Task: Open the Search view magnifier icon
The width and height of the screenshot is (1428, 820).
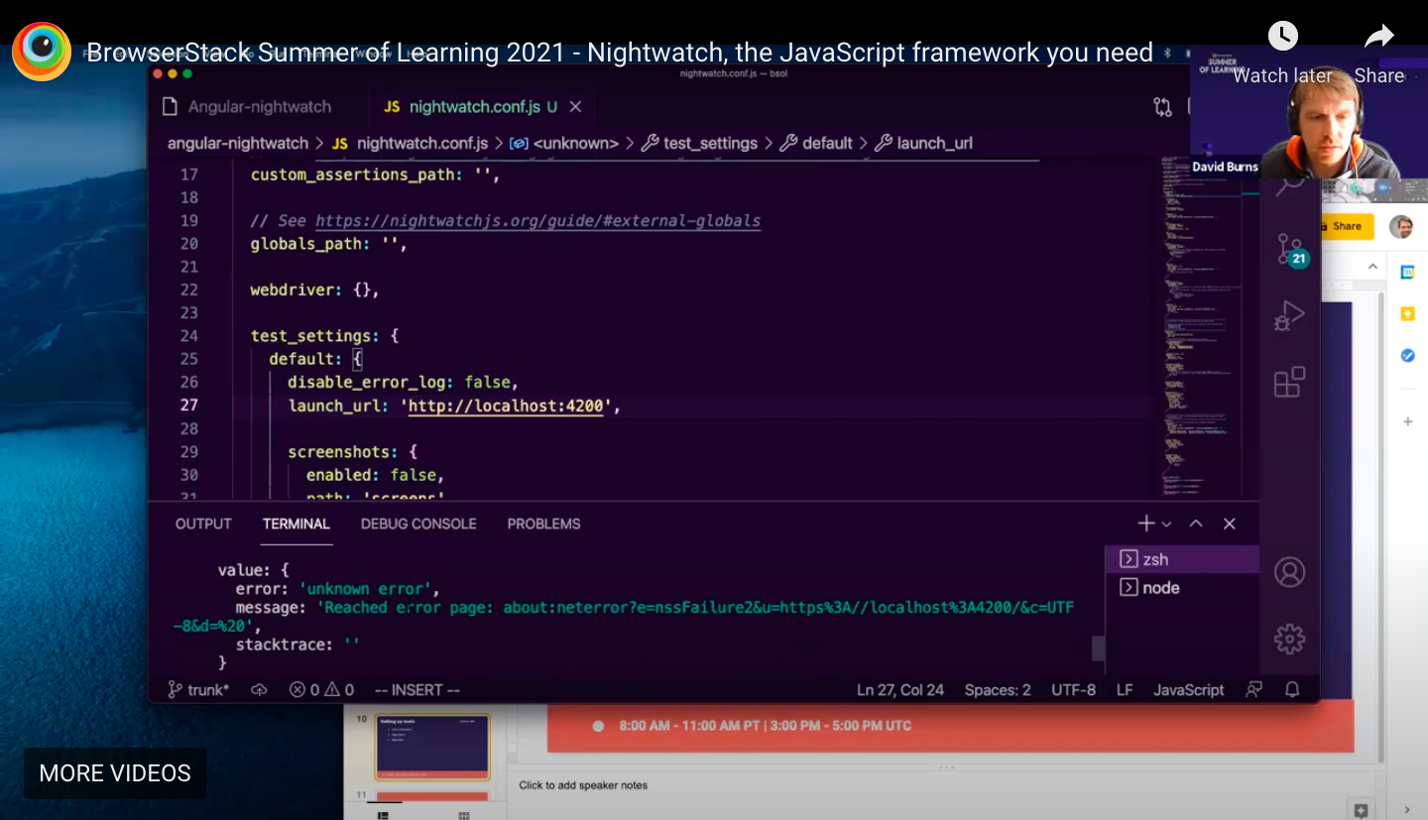Action: point(1289,184)
